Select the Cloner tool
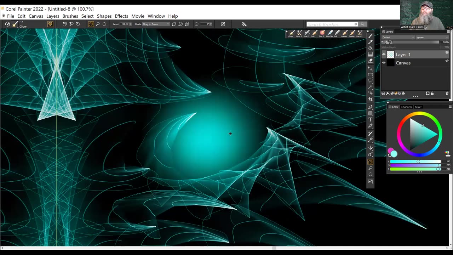 [x=371, y=134]
